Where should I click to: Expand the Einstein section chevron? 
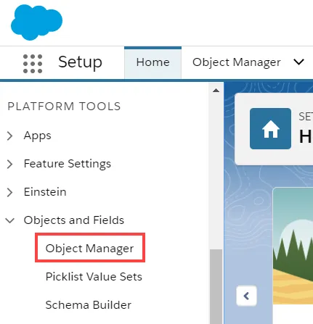coord(9,192)
